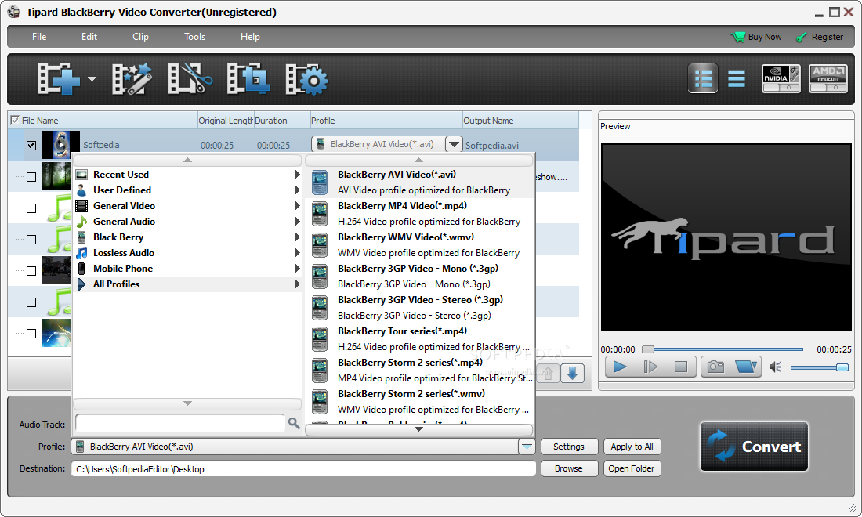Open the File menu

39,37
